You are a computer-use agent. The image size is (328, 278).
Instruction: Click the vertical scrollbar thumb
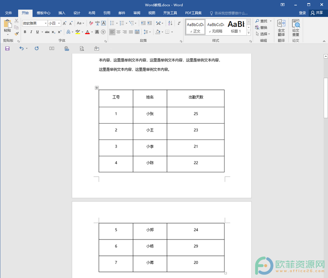[326, 98]
